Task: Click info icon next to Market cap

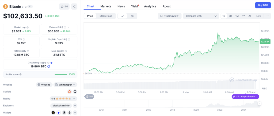Action: click(28, 27)
